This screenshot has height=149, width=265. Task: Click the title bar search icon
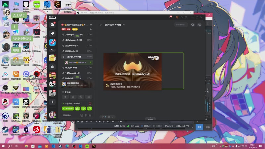click(x=182, y=17)
